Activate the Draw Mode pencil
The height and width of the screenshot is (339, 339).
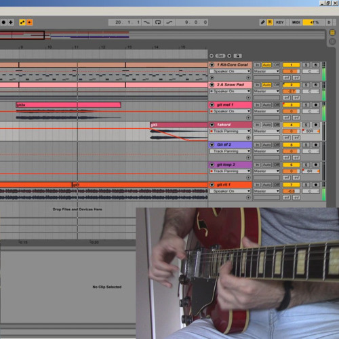pos(262,22)
